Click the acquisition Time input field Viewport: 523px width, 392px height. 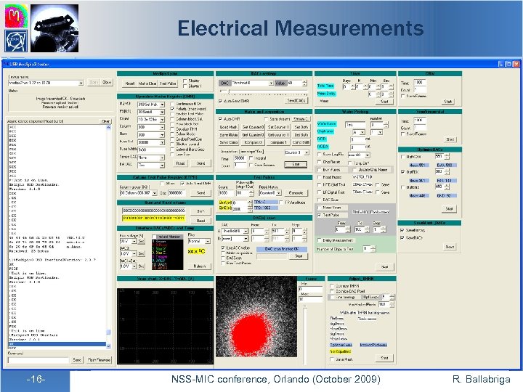click(x=240, y=158)
